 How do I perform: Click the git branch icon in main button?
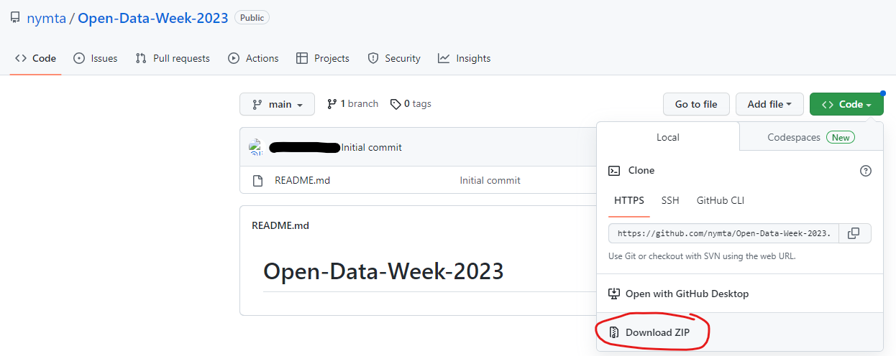[257, 104]
